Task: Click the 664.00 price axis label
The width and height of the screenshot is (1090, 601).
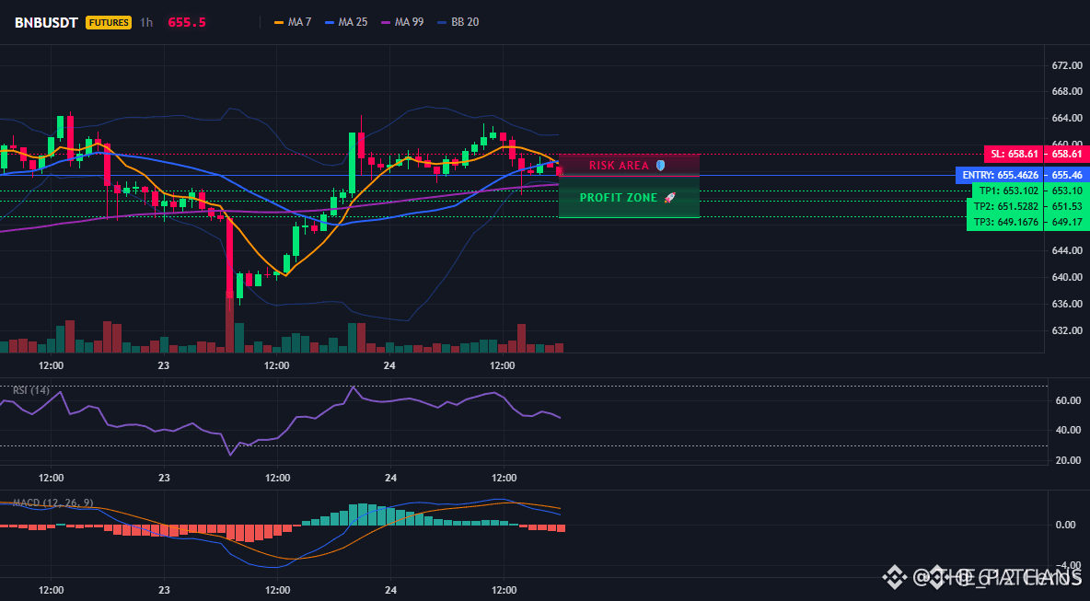Action: pos(1067,118)
